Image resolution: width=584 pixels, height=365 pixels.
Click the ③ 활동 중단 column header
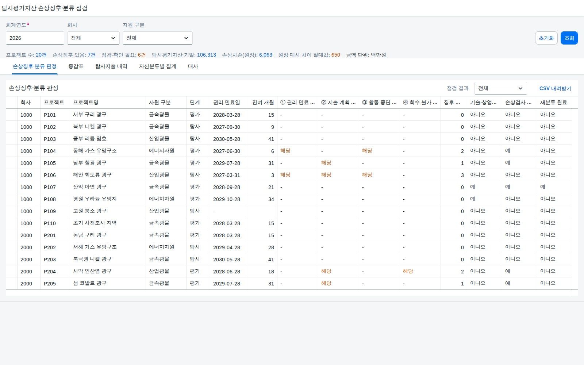(379, 103)
